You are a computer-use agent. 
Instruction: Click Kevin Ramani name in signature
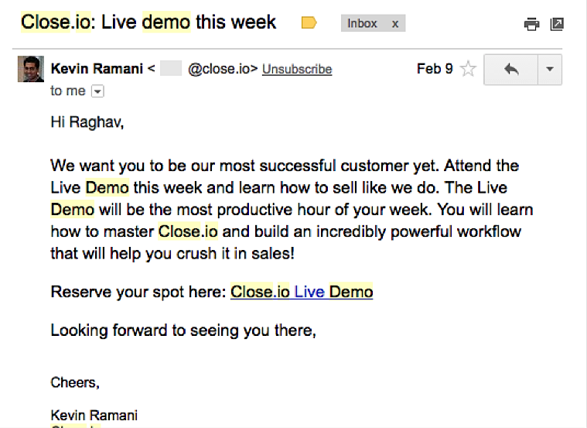[94, 415]
